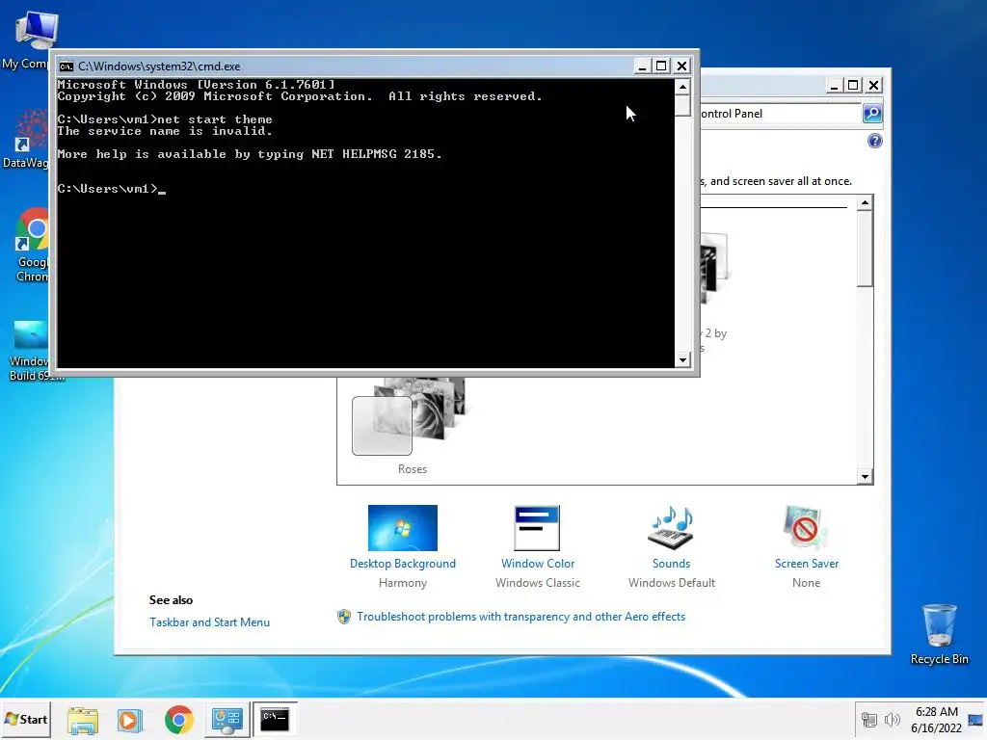987x740 pixels.
Task: Close the cmd.exe window
Action: click(x=681, y=66)
